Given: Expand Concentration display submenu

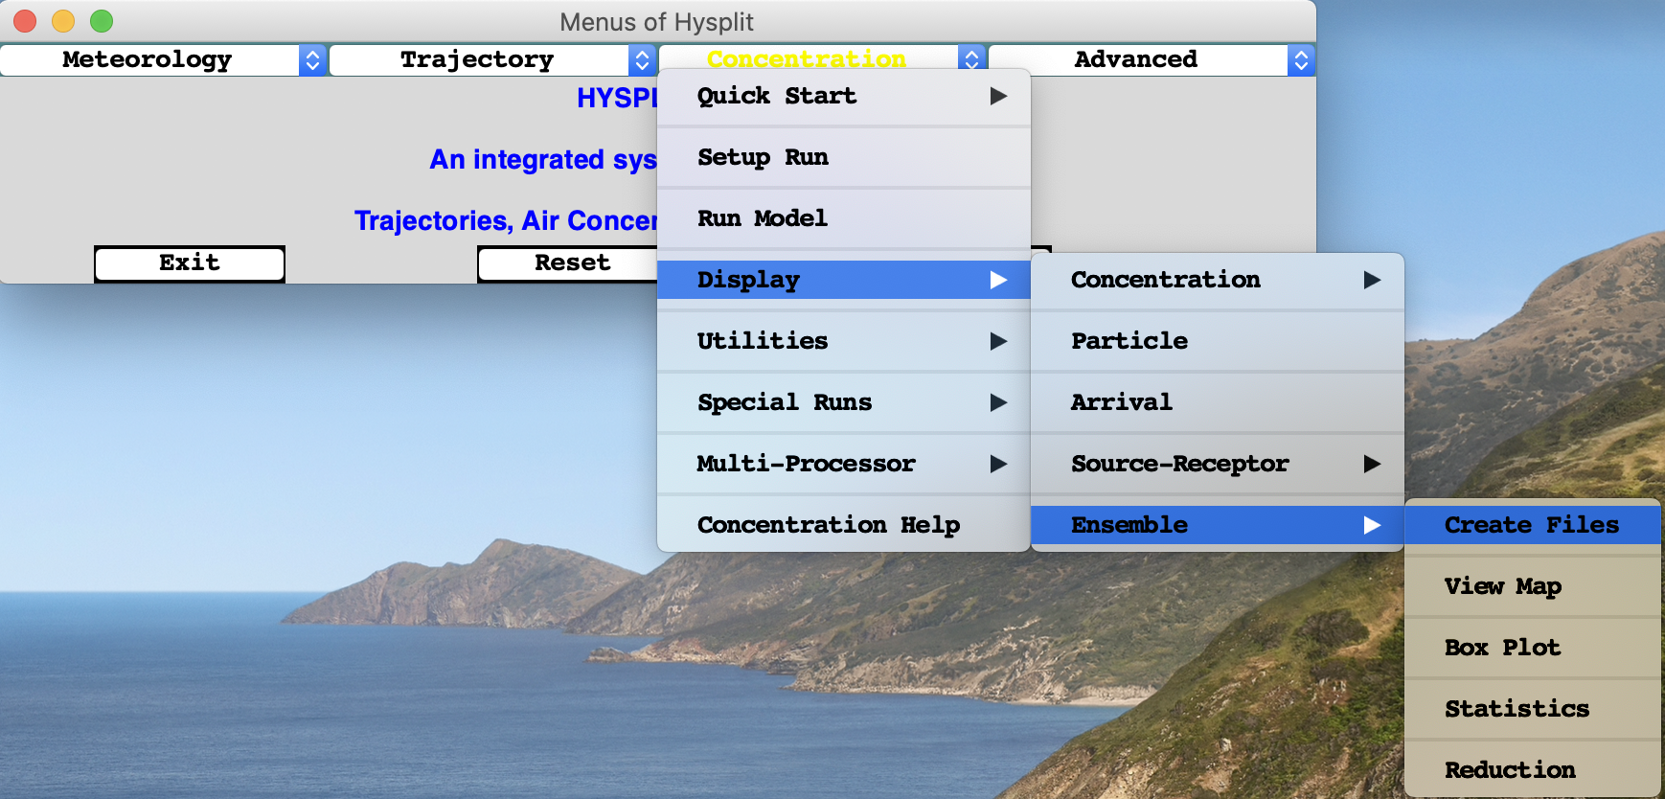Looking at the screenshot, I should (1217, 280).
